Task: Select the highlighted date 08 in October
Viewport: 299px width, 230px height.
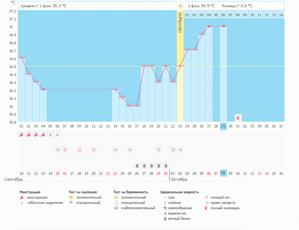Action: 223,173
